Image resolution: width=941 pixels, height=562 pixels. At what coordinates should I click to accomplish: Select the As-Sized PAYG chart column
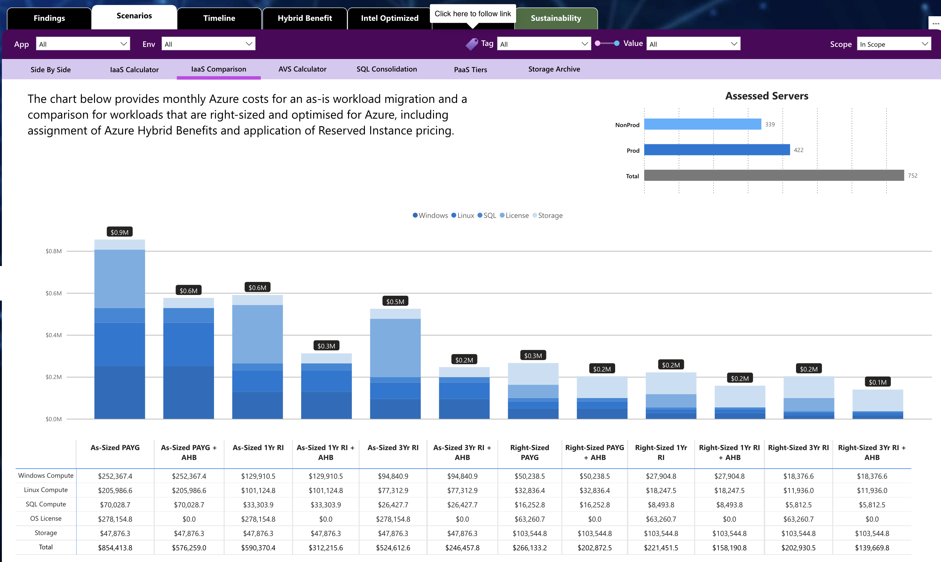pos(120,329)
